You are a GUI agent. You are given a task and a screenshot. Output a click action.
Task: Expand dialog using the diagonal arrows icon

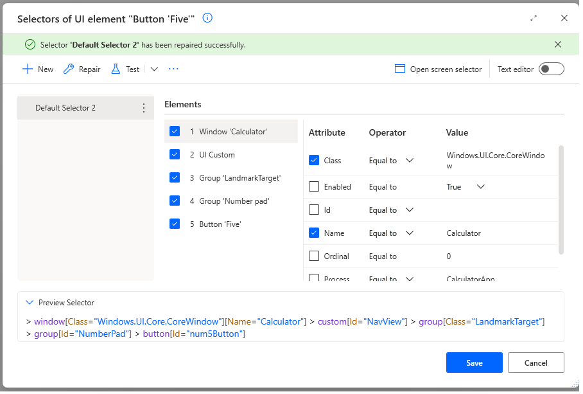tap(534, 18)
